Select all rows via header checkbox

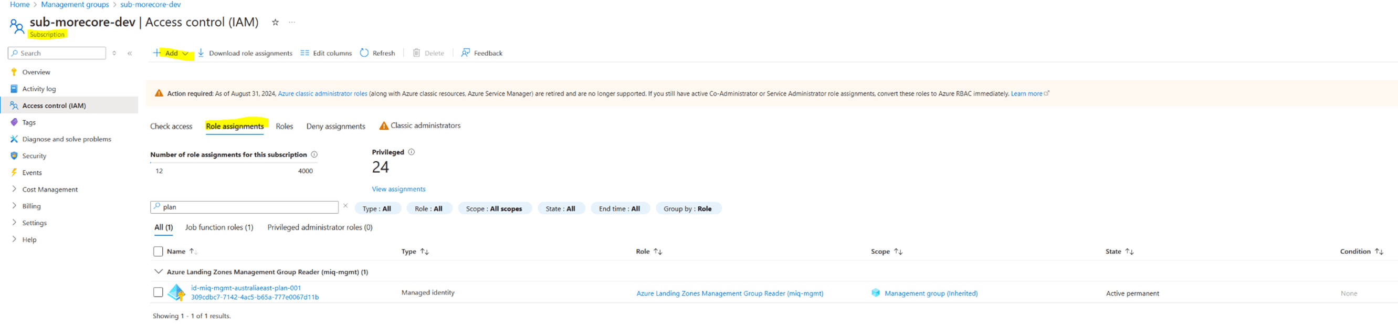(158, 252)
